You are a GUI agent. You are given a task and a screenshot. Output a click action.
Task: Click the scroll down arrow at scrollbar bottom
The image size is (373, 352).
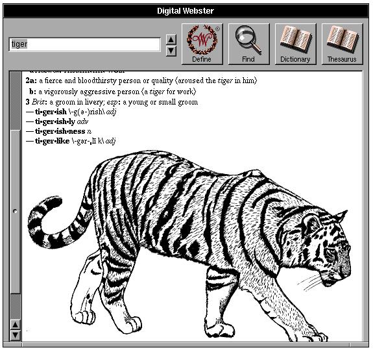click(x=15, y=335)
